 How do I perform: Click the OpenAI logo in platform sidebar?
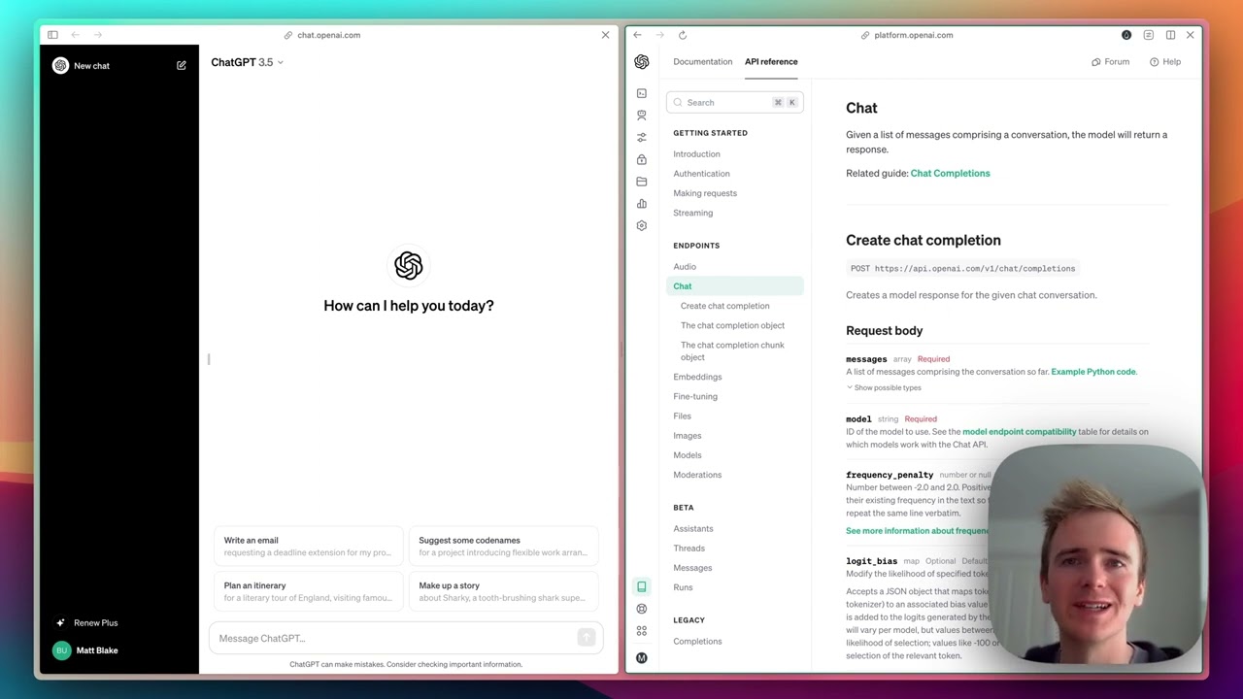[x=642, y=62]
